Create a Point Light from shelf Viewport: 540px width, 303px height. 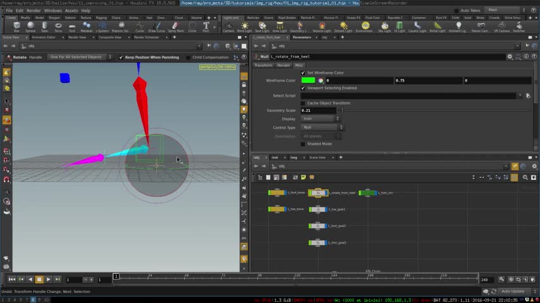(245, 27)
